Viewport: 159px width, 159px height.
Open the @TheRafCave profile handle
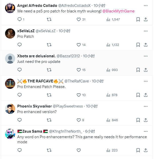pyautogui.click(x=77, y=81)
